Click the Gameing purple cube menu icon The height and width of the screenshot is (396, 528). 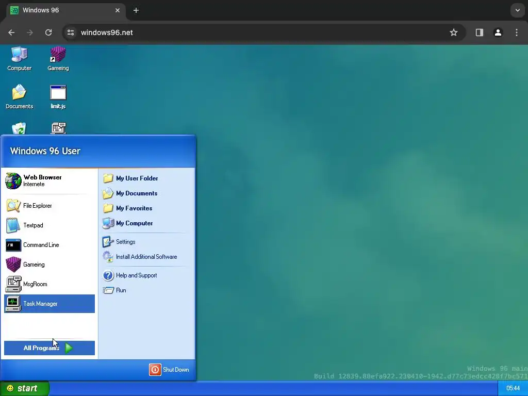[13, 265]
